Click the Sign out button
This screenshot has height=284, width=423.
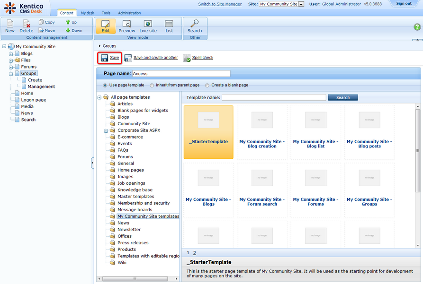tap(404, 3)
